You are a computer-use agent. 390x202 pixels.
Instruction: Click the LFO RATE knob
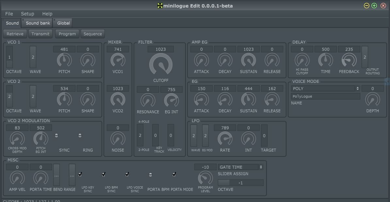pyautogui.click(x=225, y=139)
